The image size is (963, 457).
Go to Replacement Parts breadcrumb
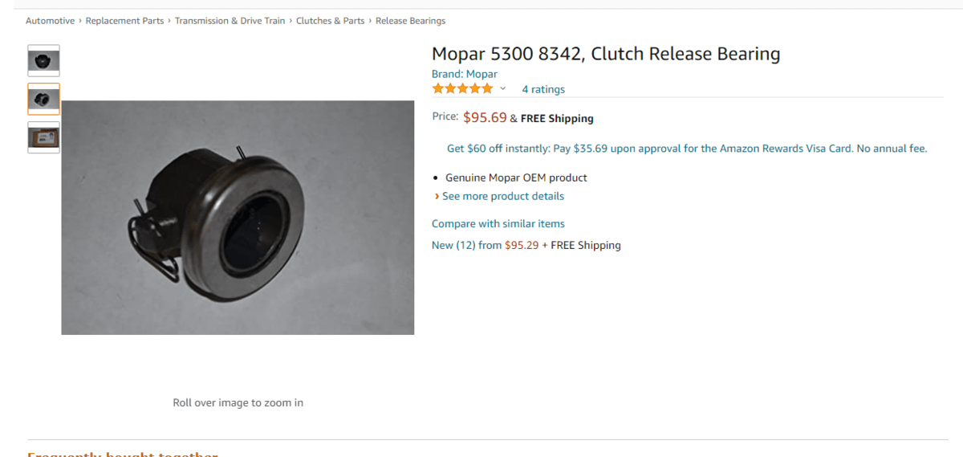(124, 21)
